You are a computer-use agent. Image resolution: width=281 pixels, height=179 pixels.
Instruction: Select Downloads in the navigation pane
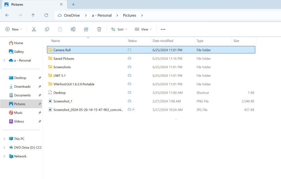coord(22,87)
